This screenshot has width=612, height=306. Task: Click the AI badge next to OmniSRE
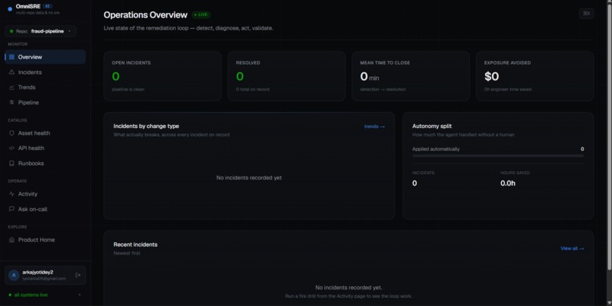coord(48,6)
